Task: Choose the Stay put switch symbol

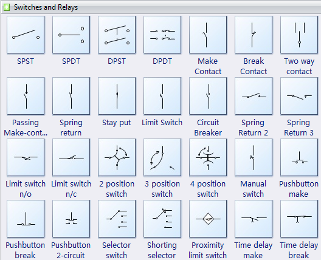Action: (x=117, y=96)
